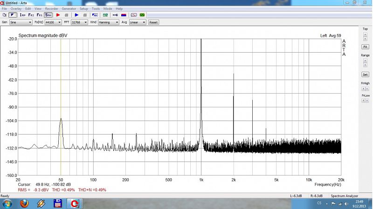
Task: Open the Tools menu
Action: coord(96,8)
